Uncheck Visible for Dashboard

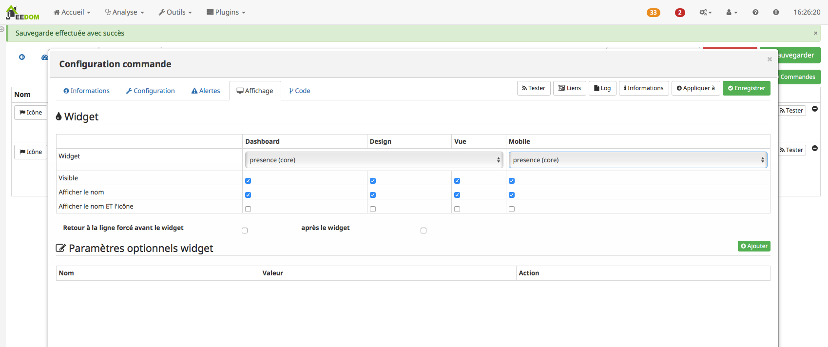pyautogui.click(x=248, y=181)
